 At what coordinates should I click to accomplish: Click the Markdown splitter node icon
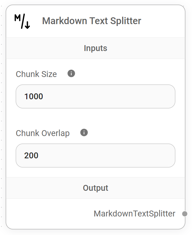(x=22, y=21)
